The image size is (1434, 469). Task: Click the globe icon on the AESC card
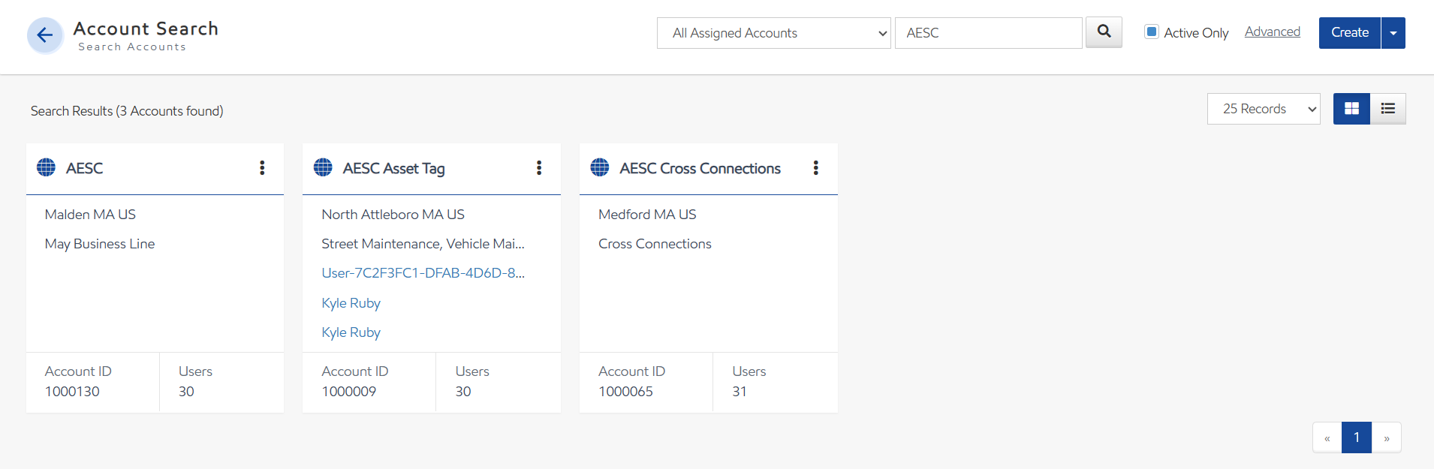pyautogui.click(x=47, y=167)
